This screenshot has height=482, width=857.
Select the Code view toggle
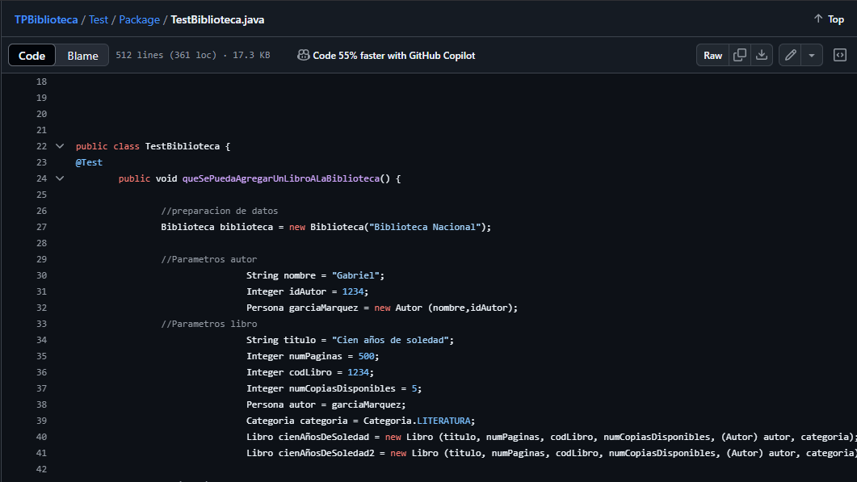pos(32,55)
